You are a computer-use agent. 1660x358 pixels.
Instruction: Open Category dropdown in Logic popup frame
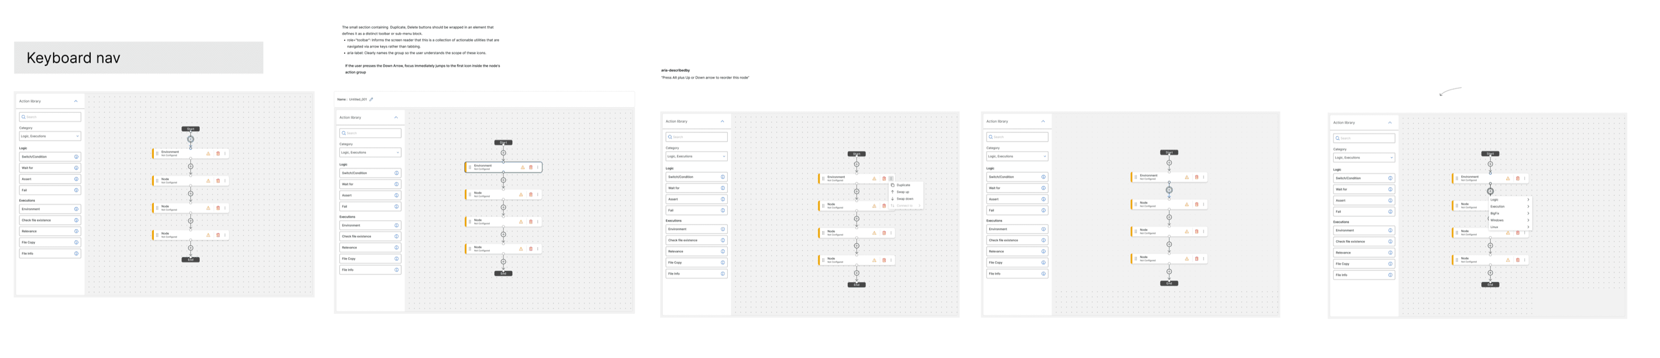pos(1363,158)
